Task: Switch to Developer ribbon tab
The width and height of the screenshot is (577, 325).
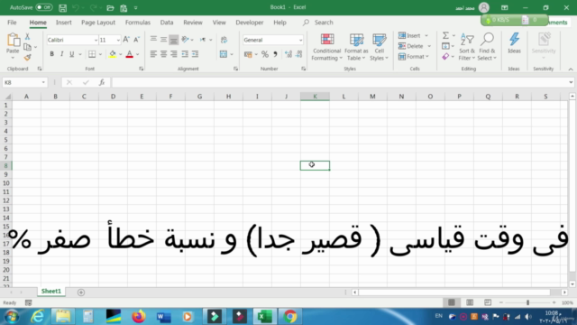Action: click(250, 23)
